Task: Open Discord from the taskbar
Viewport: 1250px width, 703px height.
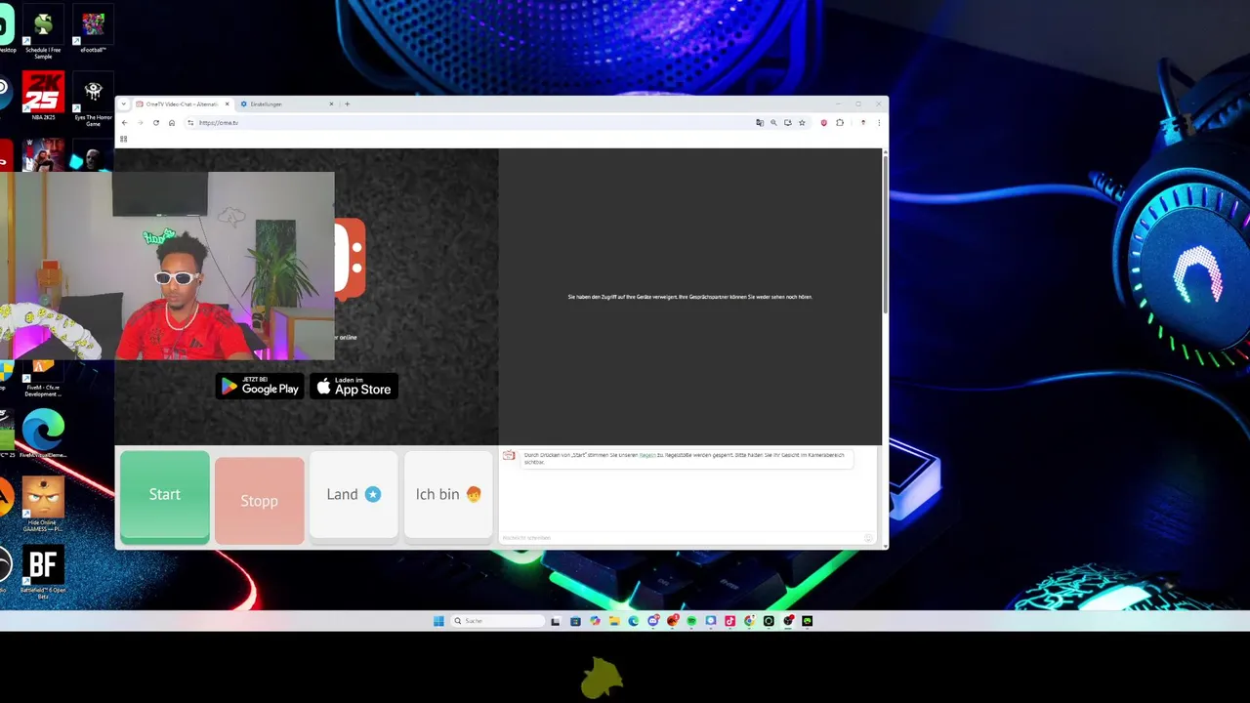Action: click(x=653, y=621)
